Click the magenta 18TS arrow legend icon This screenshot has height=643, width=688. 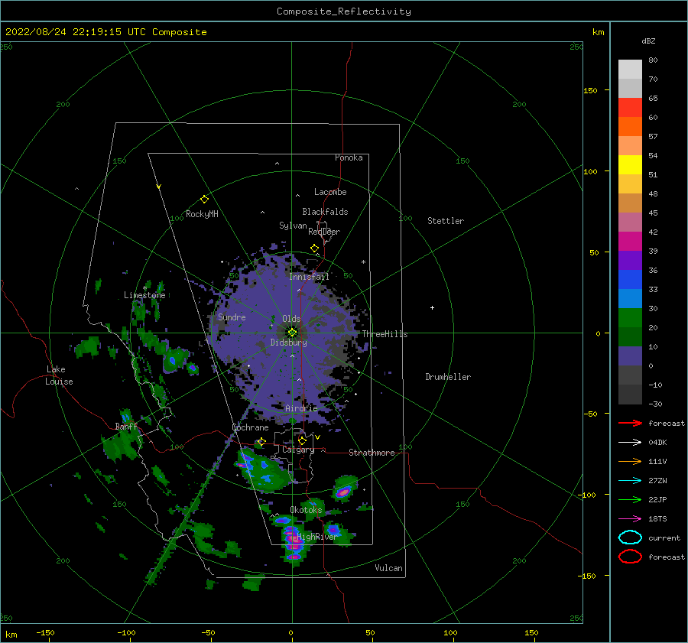[x=630, y=519]
